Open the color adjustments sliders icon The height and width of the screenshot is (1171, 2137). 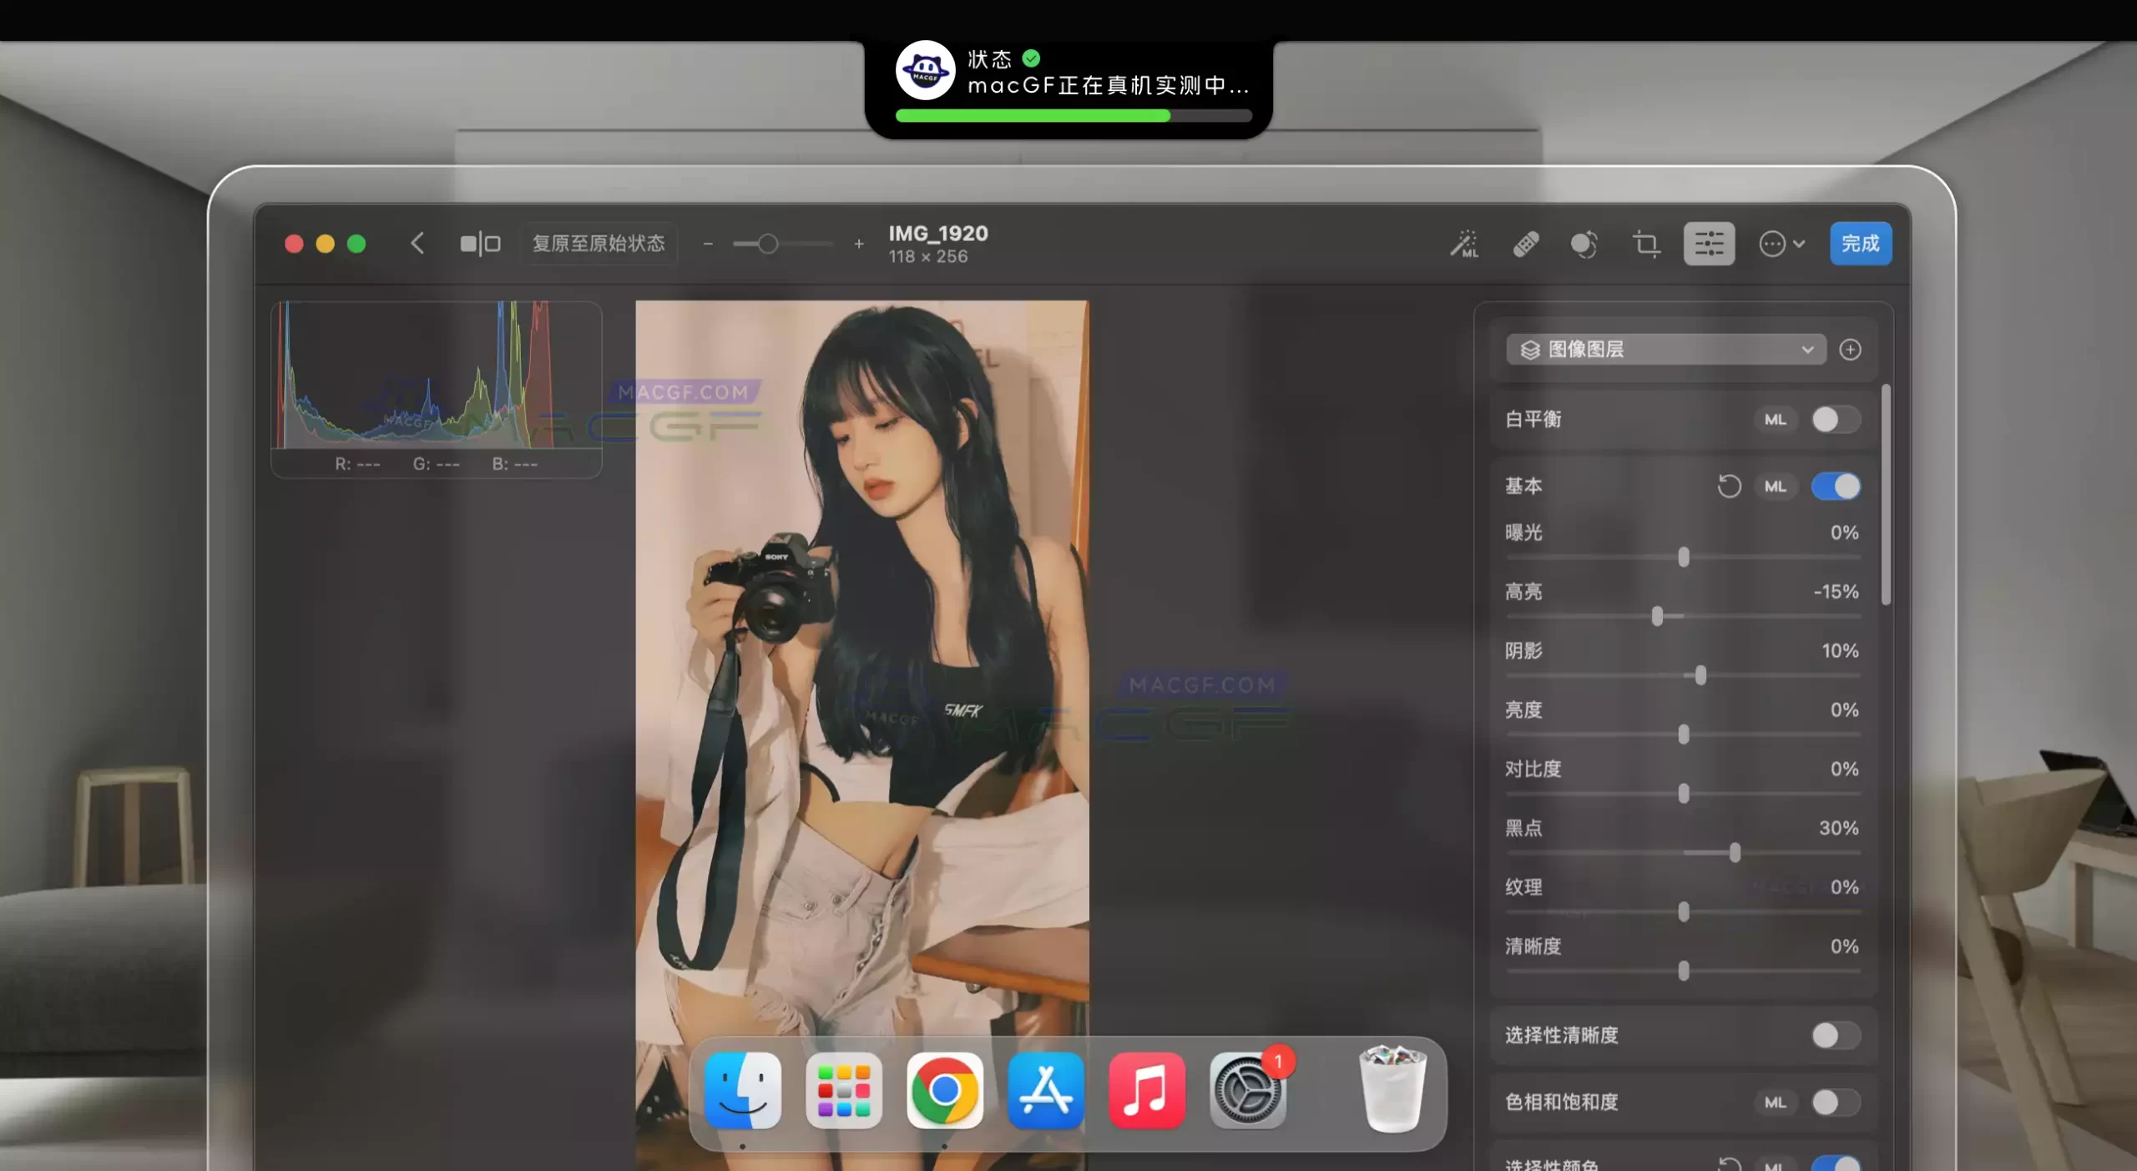(1709, 244)
